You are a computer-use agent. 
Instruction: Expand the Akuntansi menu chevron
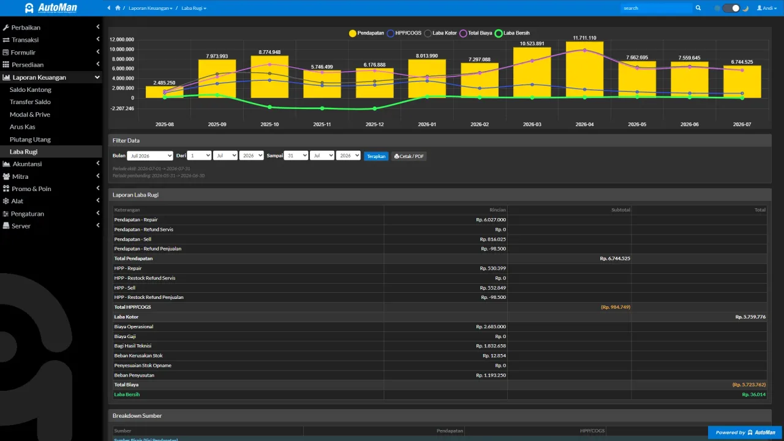pyautogui.click(x=98, y=164)
